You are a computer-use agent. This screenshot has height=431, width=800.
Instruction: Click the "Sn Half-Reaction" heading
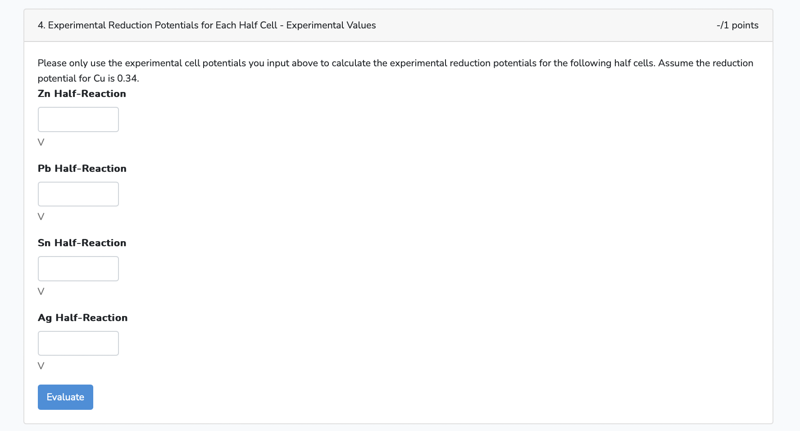pos(82,243)
